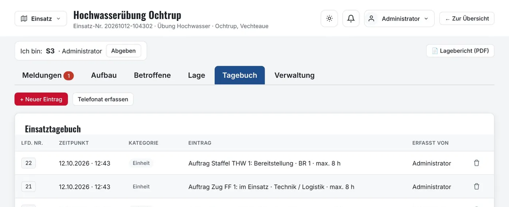Click the Einheit category tag in row 22
Viewport: 509px width, 207px height.
click(x=141, y=163)
